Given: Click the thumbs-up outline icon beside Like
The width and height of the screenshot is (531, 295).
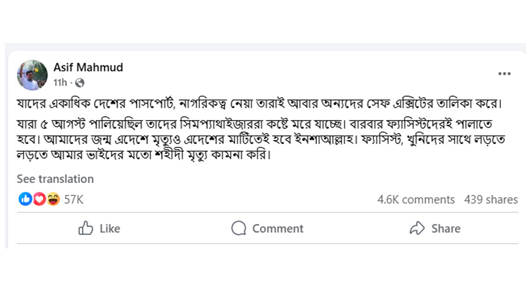Looking at the screenshot, I should pos(86,228).
